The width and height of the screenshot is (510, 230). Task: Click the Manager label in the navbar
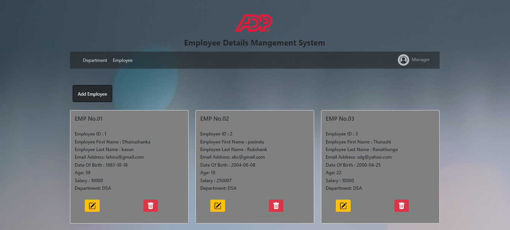(421, 60)
